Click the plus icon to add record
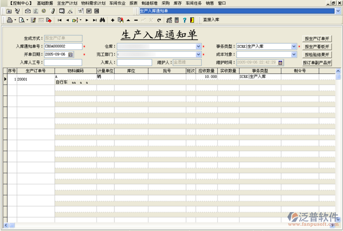This screenshot has height=231, width=343. coord(112,20)
